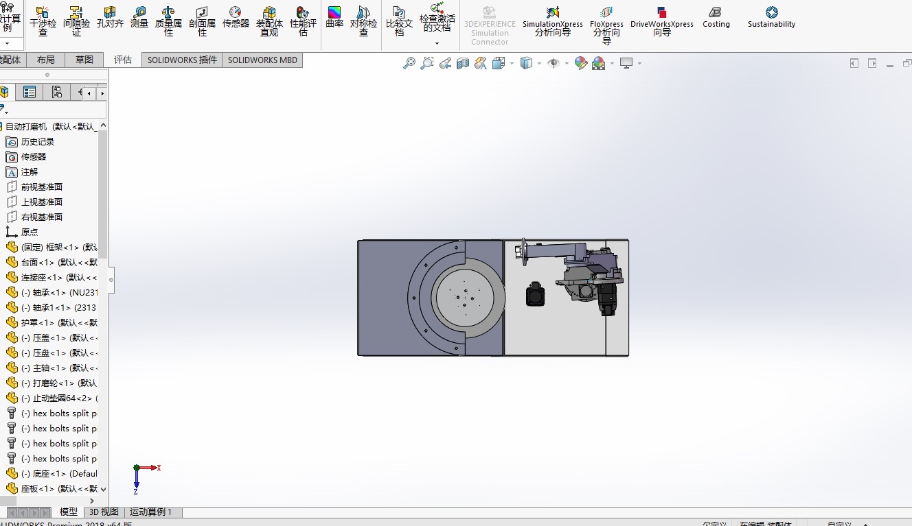912x526 pixels.
Task: Click the Dynamic Annotation Views icon
Action: [481, 63]
